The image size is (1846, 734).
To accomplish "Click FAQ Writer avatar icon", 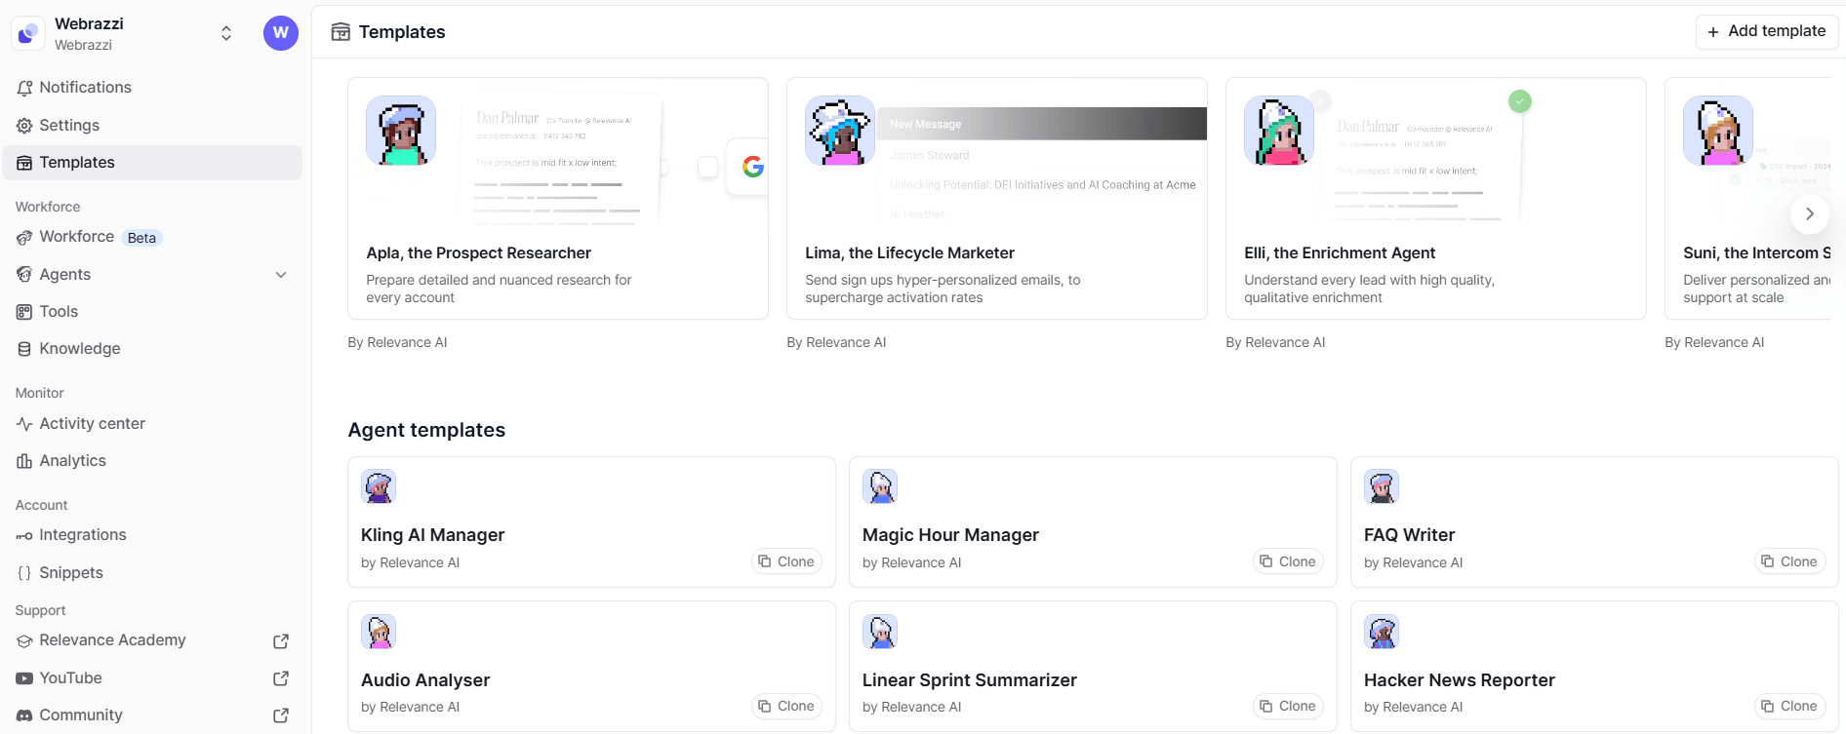I will click(1382, 486).
